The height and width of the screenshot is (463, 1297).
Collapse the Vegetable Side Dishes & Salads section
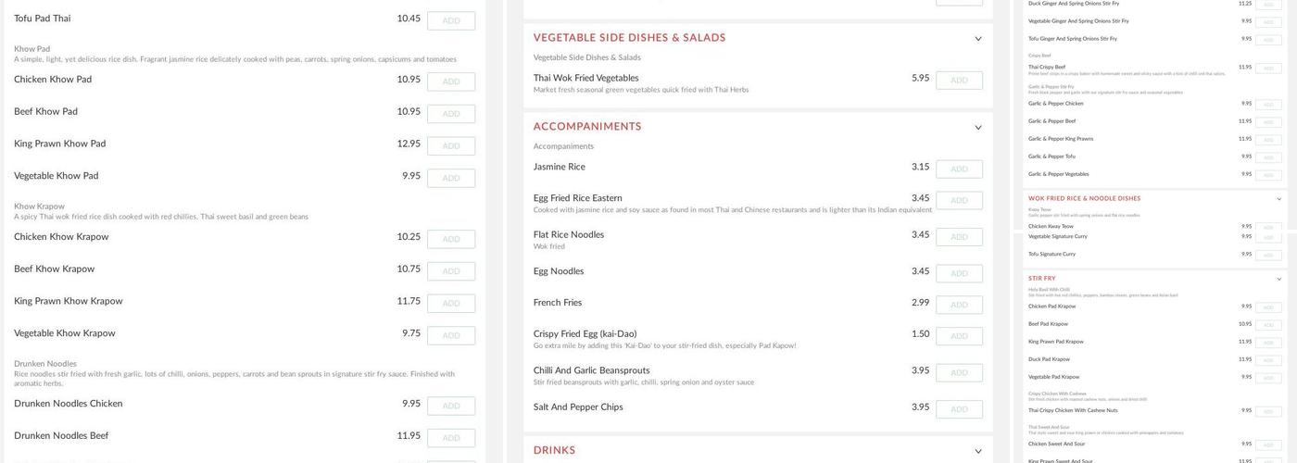click(978, 39)
